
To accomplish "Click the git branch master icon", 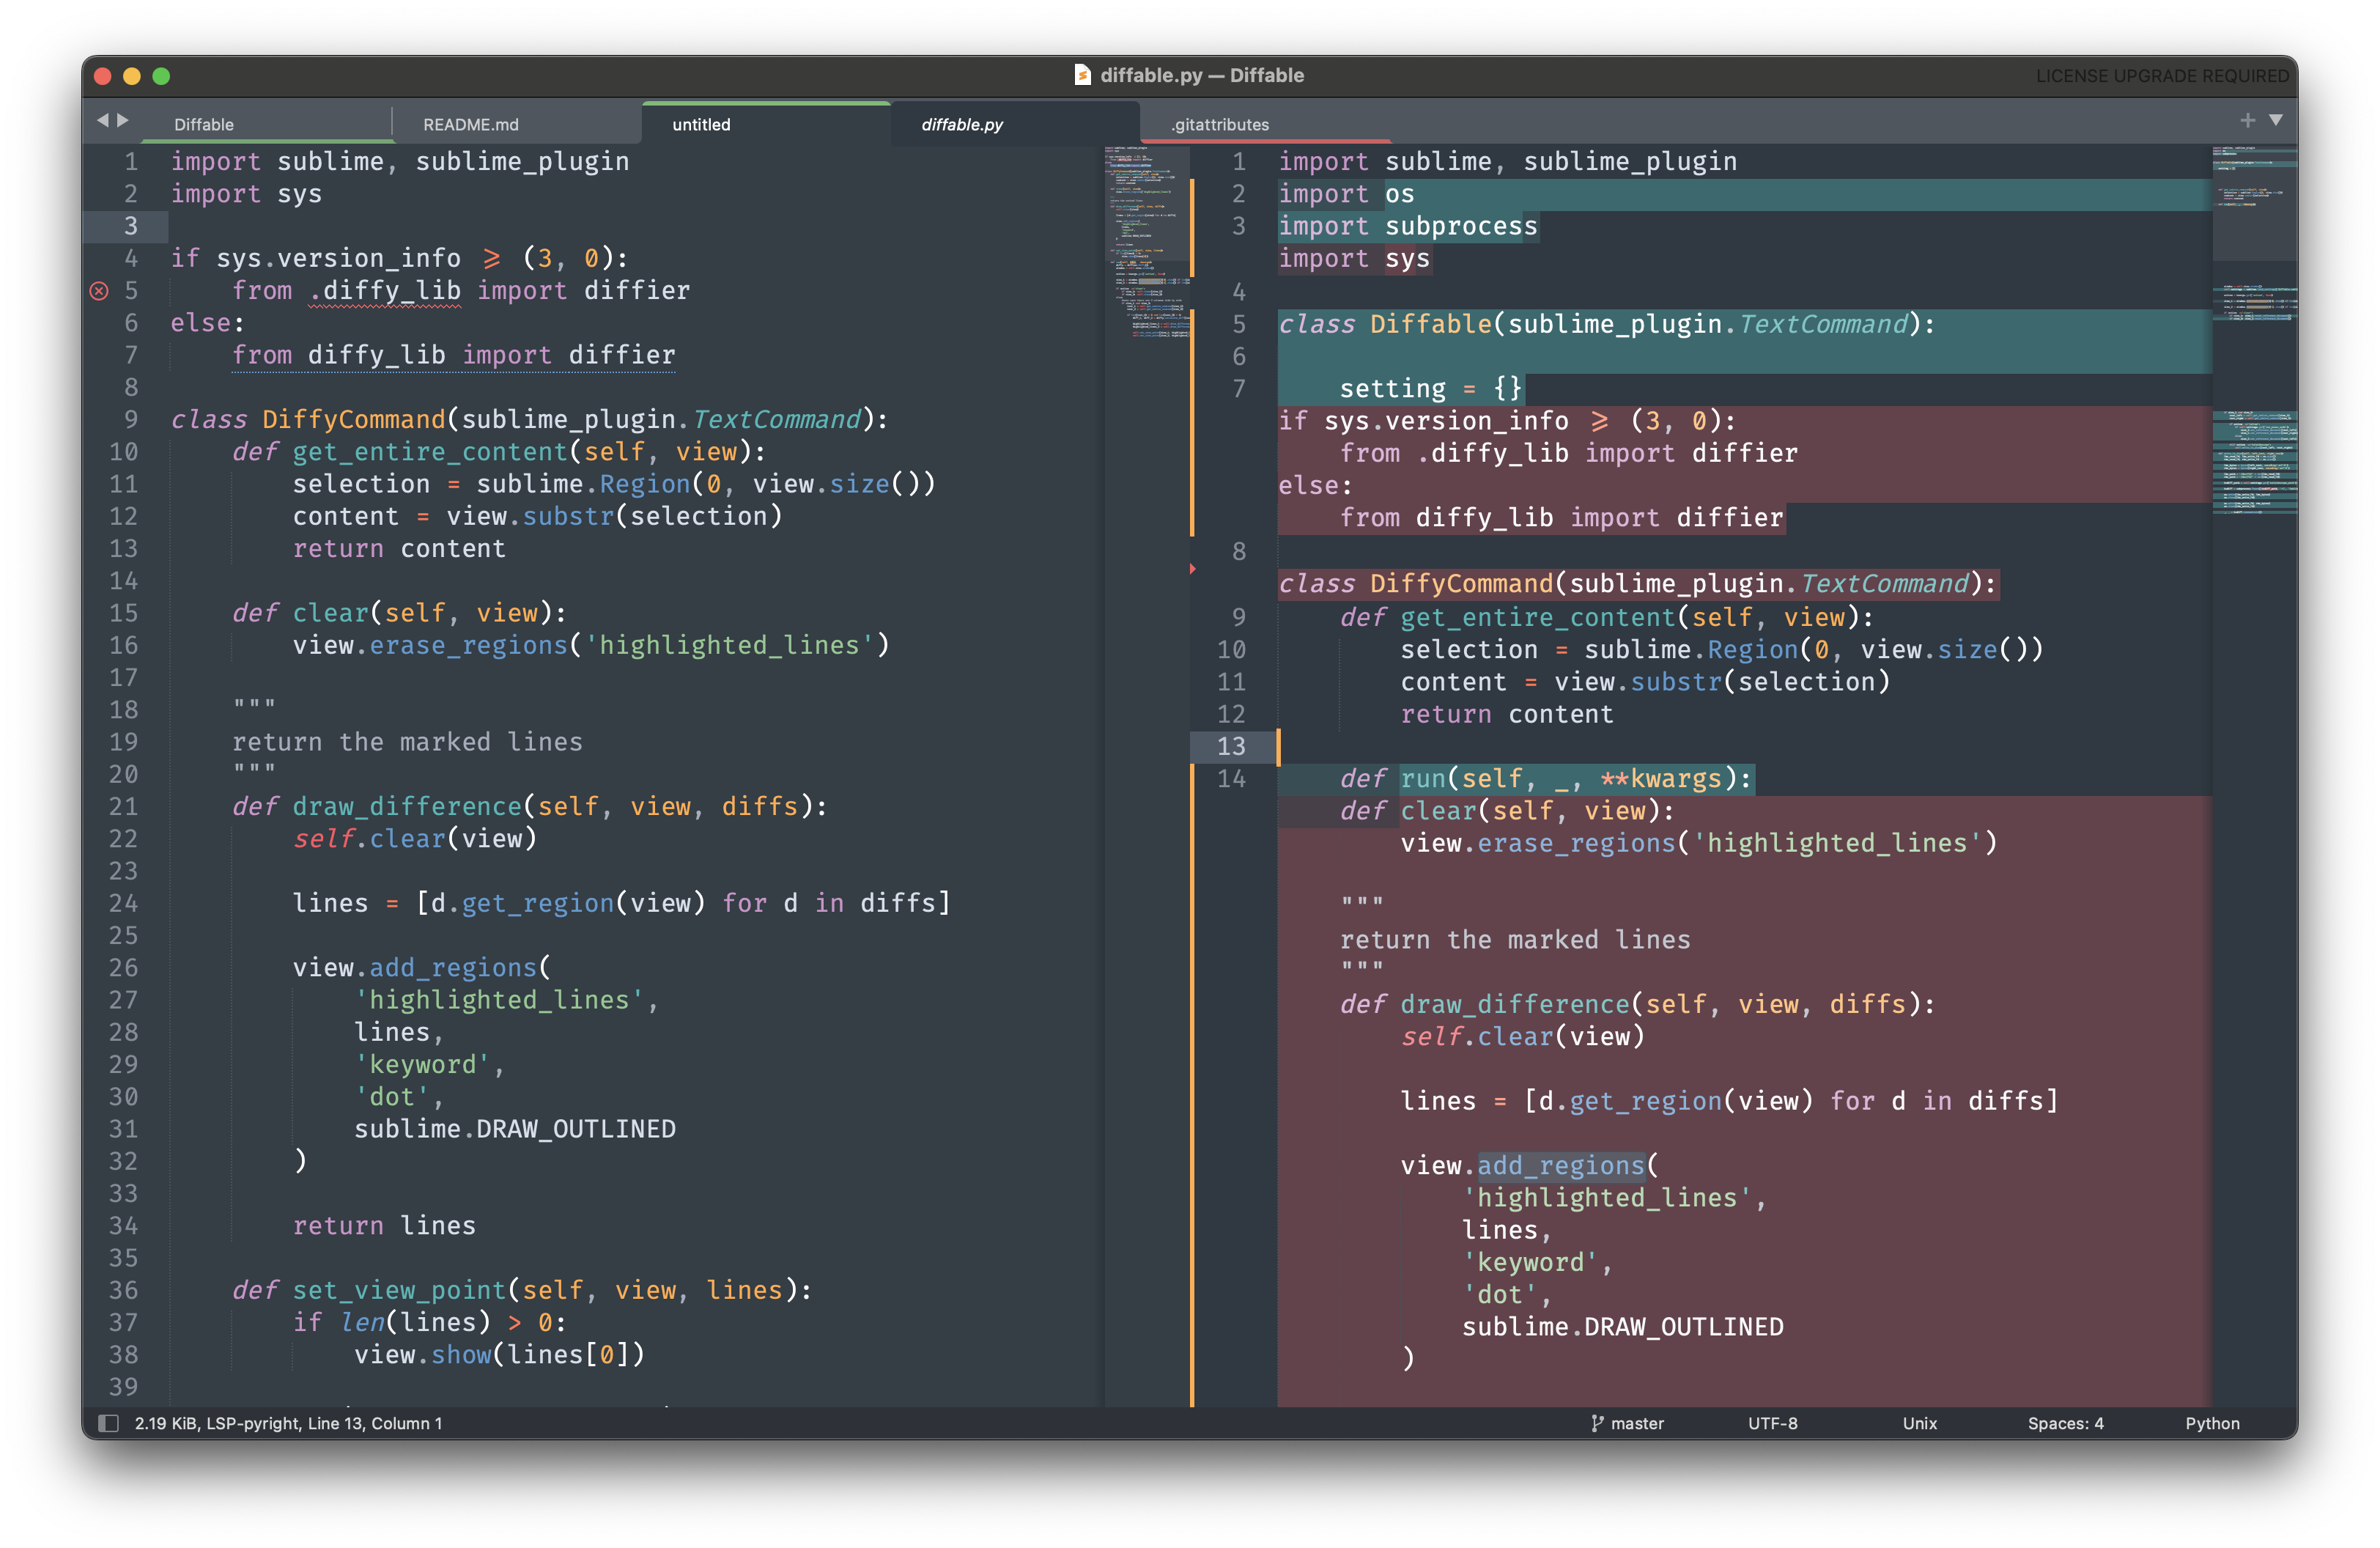I will point(1597,1423).
